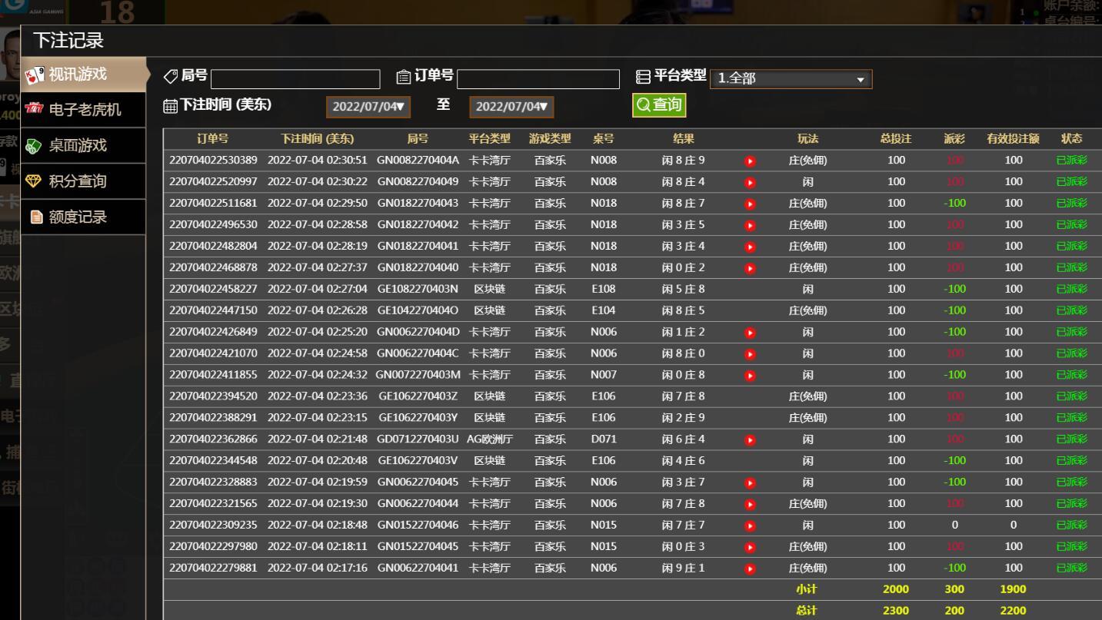This screenshot has height=620, width=1102.
Task: Play video replay for order 220704022468878
Action: pyautogui.click(x=751, y=269)
